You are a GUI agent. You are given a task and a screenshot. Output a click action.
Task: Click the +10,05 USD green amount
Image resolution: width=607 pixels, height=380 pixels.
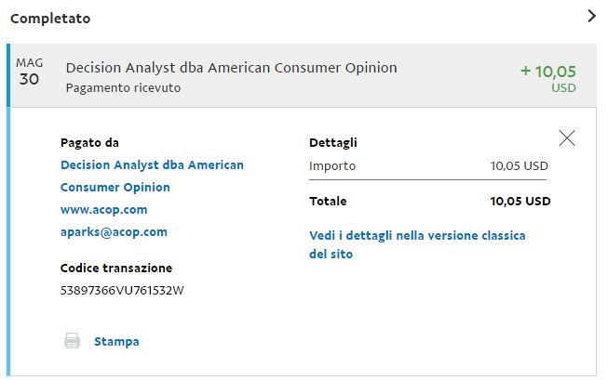(548, 78)
